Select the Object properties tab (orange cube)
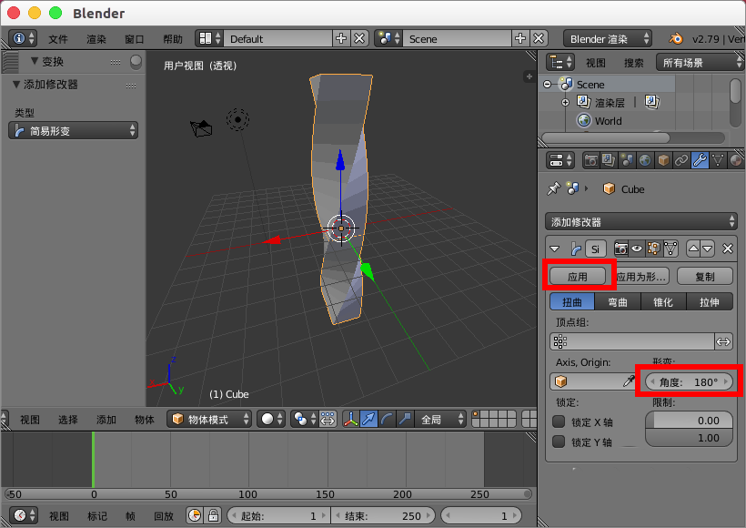The image size is (746, 528). click(x=662, y=160)
